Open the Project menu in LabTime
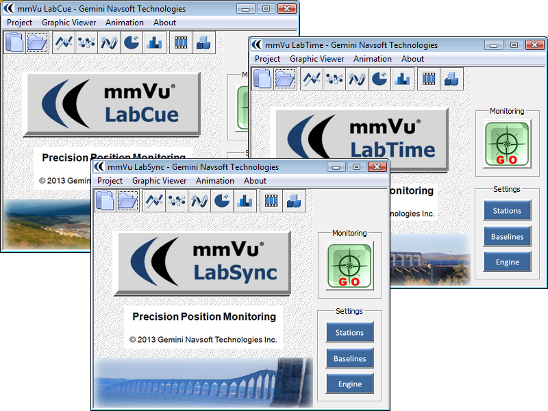This screenshot has width=548, height=411. 267,59
